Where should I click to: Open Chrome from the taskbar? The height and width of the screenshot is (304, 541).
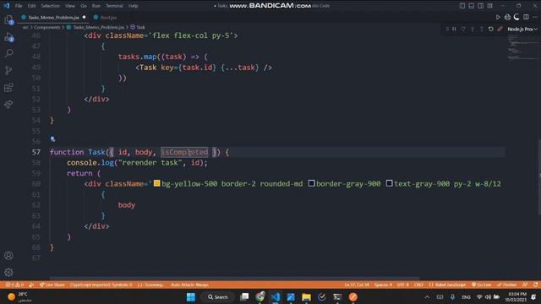coord(260,296)
